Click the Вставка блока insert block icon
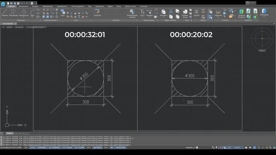The width and height of the screenshot is (276, 155). [185, 14]
